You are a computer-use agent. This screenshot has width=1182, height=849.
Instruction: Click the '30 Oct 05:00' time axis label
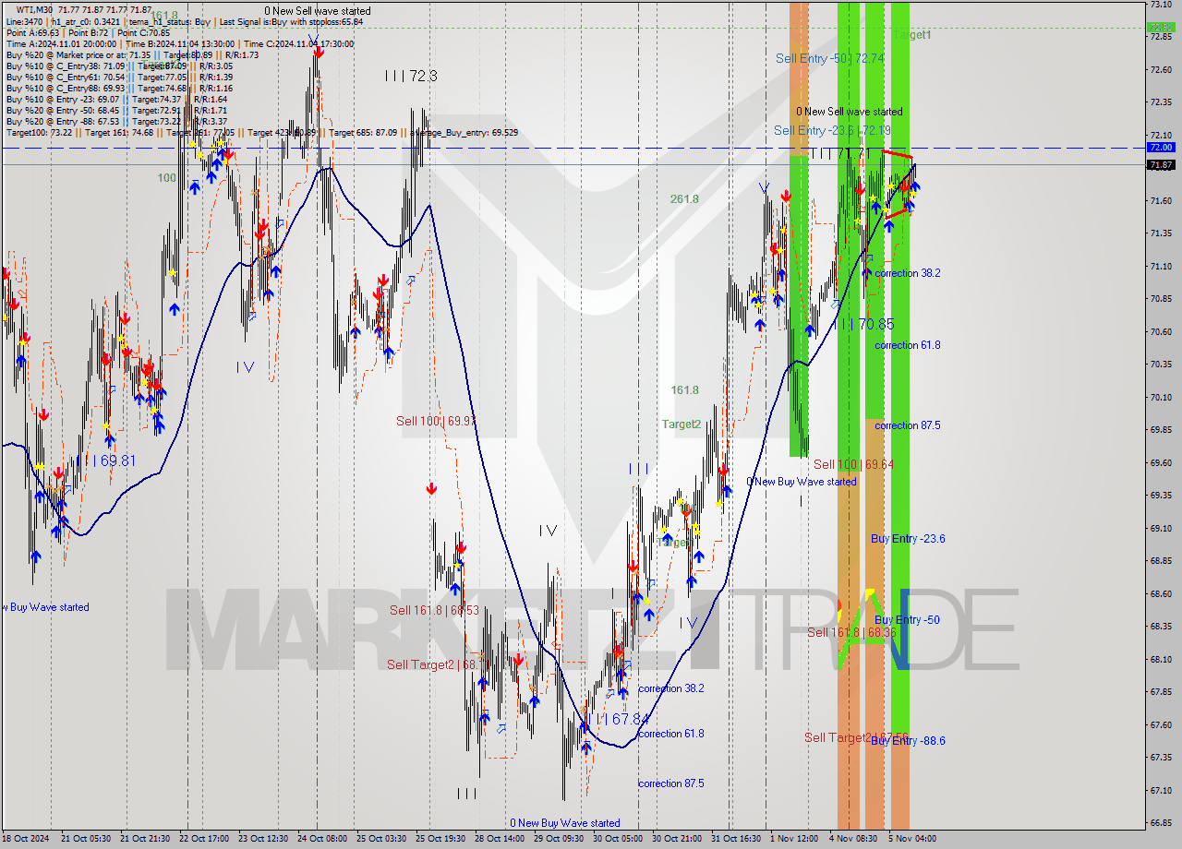618,839
